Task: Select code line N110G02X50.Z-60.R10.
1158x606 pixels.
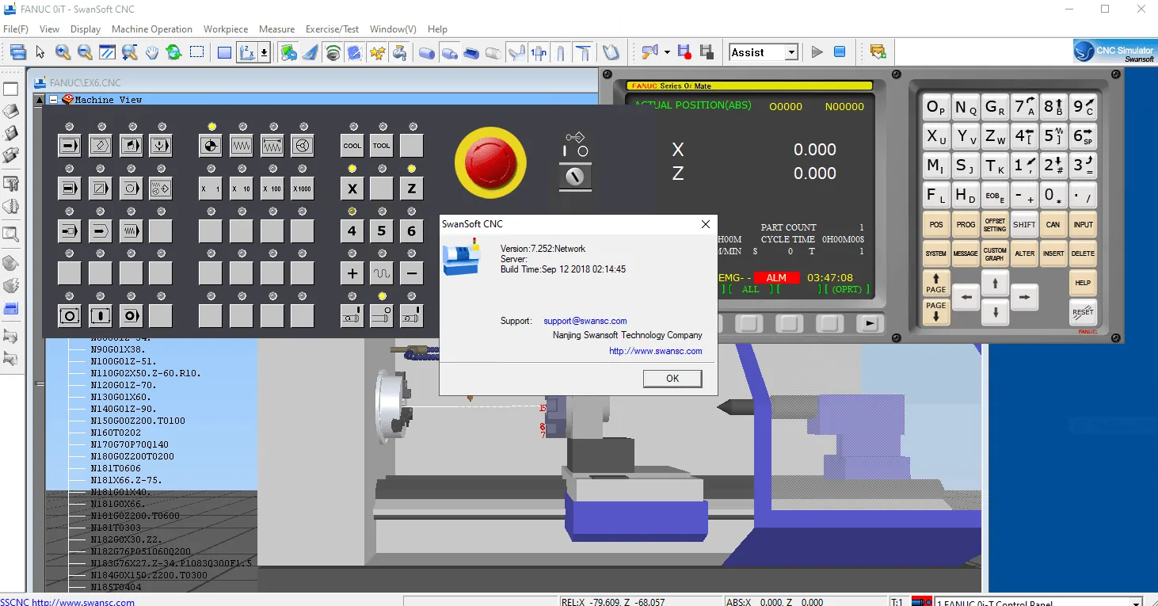Action: (146, 373)
